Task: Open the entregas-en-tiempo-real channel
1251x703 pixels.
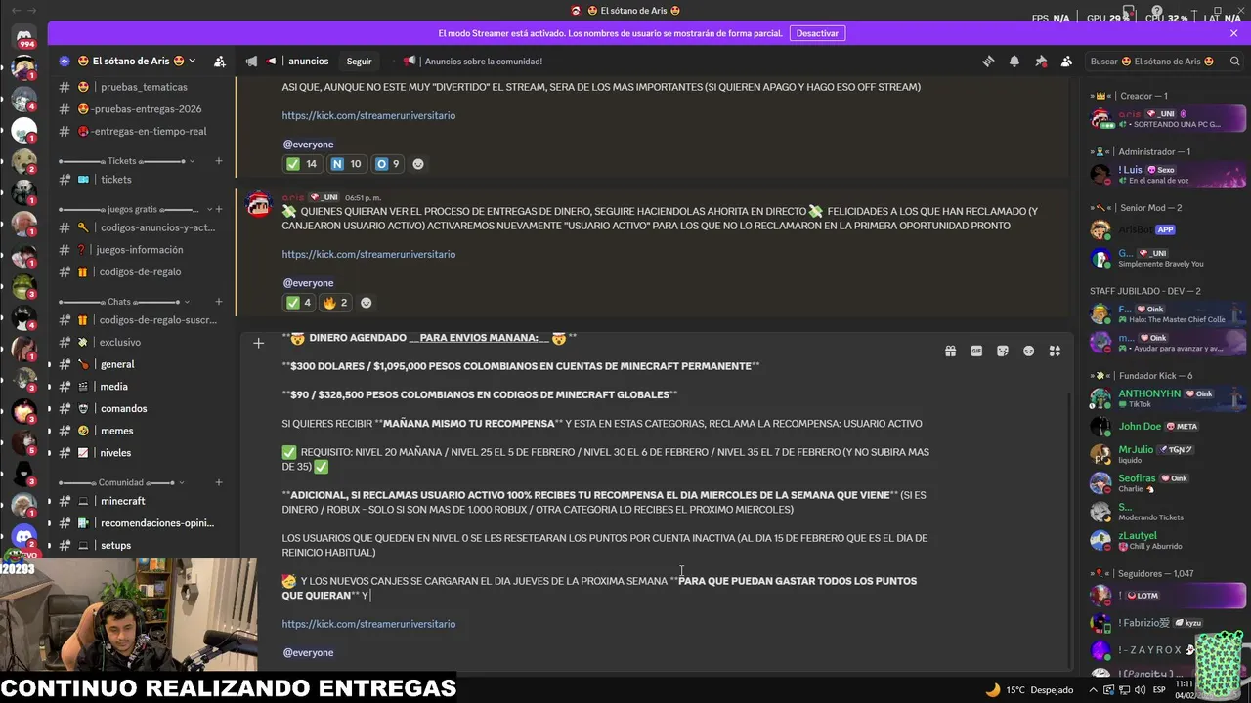Action: click(140, 132)
